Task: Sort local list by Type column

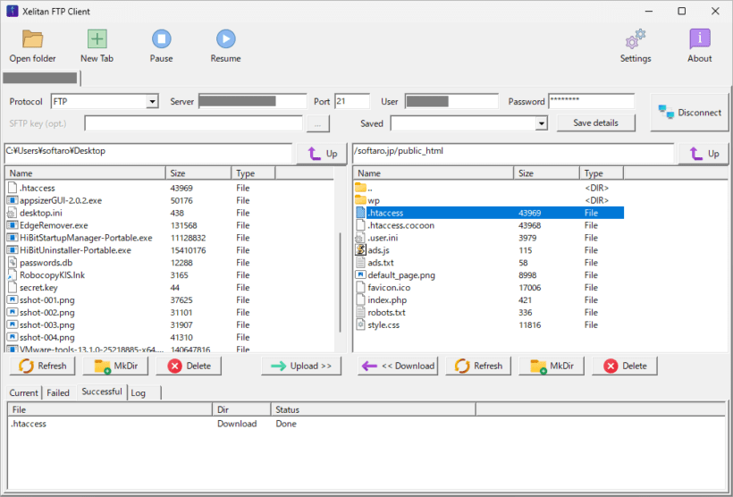Action: tap(253, 173)
